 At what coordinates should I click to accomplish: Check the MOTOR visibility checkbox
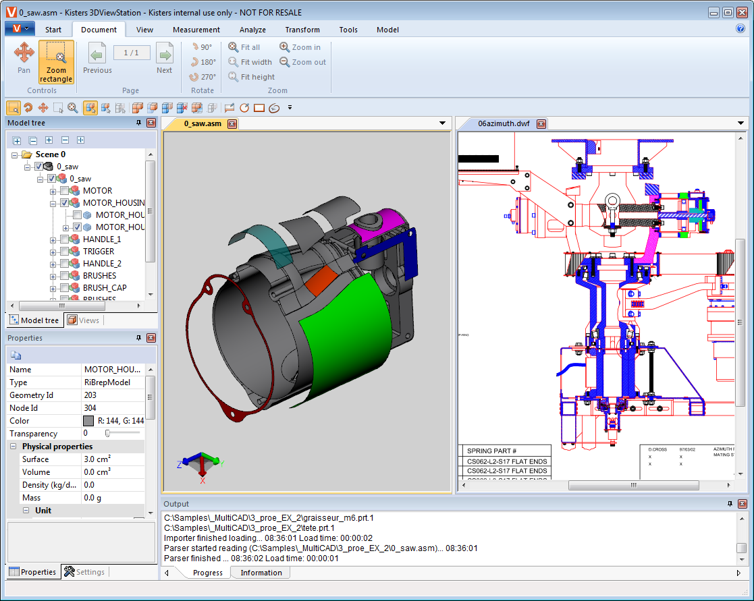tap(65, 191)
